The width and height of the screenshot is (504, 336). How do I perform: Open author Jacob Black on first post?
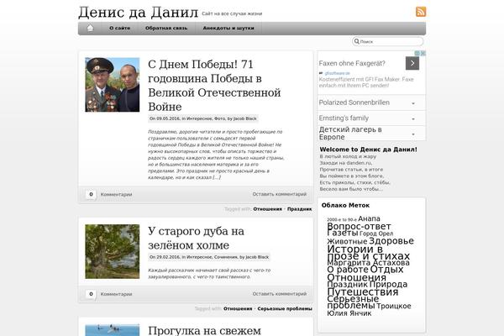coord(245,118)
